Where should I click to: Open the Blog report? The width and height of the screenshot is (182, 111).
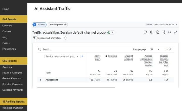pos(5,37)
